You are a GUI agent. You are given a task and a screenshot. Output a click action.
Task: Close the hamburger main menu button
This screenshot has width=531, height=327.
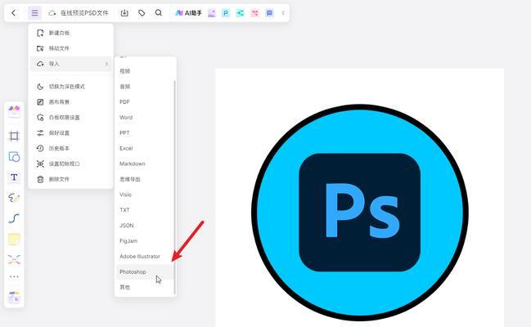click(x=34, y=13)
